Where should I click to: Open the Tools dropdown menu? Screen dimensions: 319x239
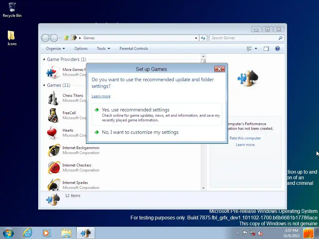click(x=103, y=49)
